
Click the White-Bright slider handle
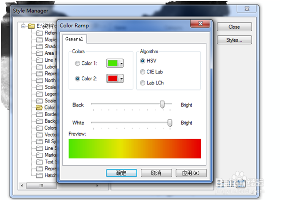tap(170, 123)
